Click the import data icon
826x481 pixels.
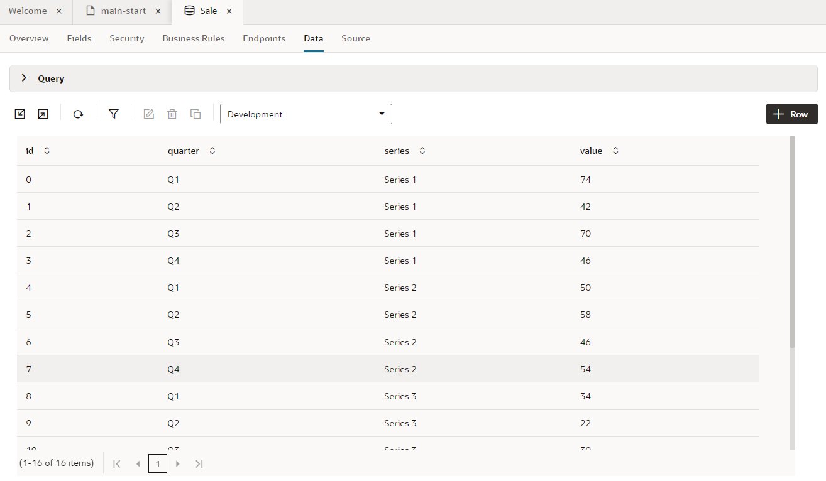(20, 114)
